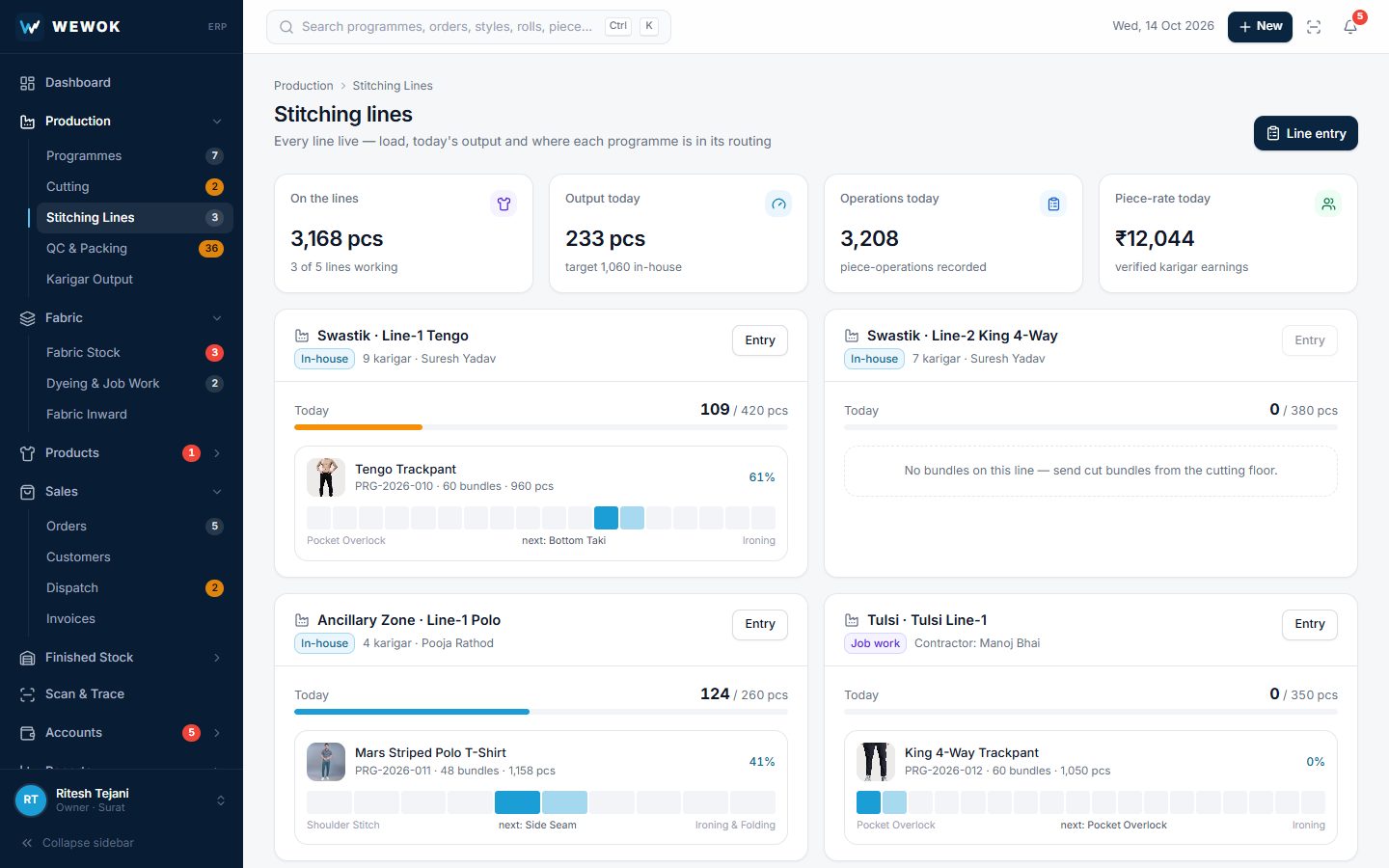Click the Dashboard grid icon
This screenshot has width=1389, height=868.
pos(27,83)
